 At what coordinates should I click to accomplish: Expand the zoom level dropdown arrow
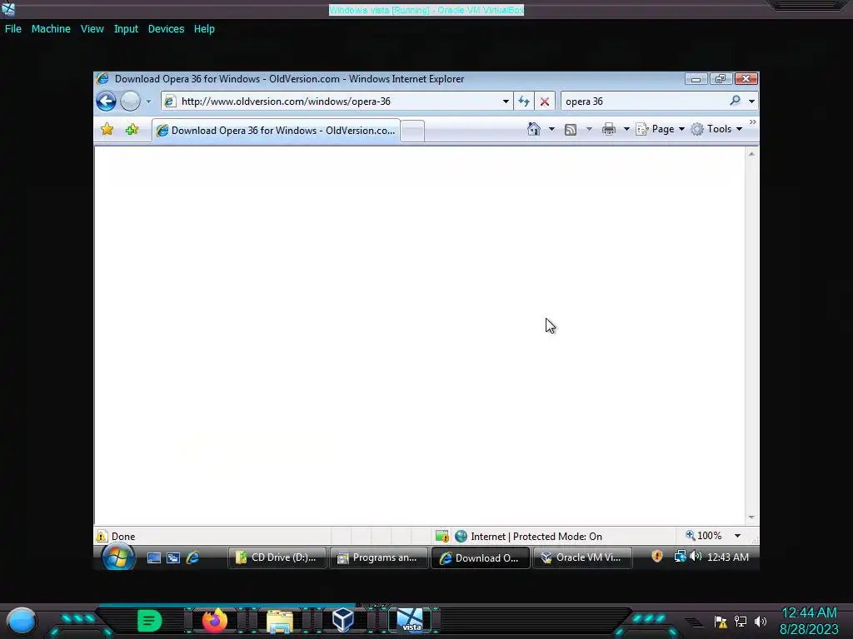point(738,536)
